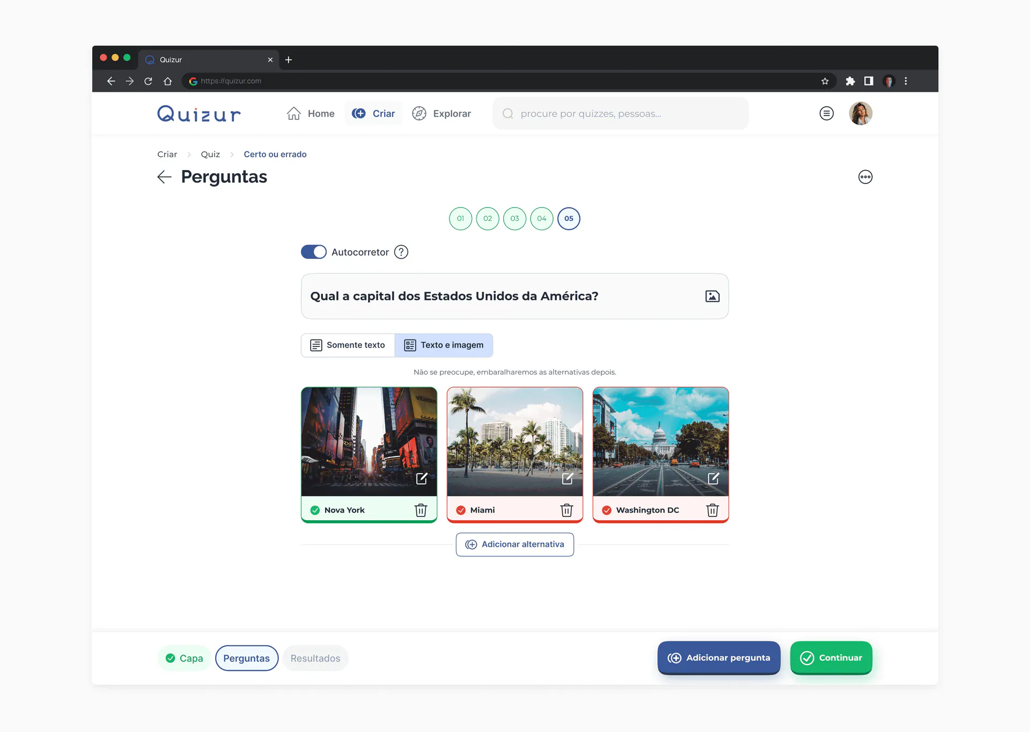Open a new browser tab

tap(289, 60)
